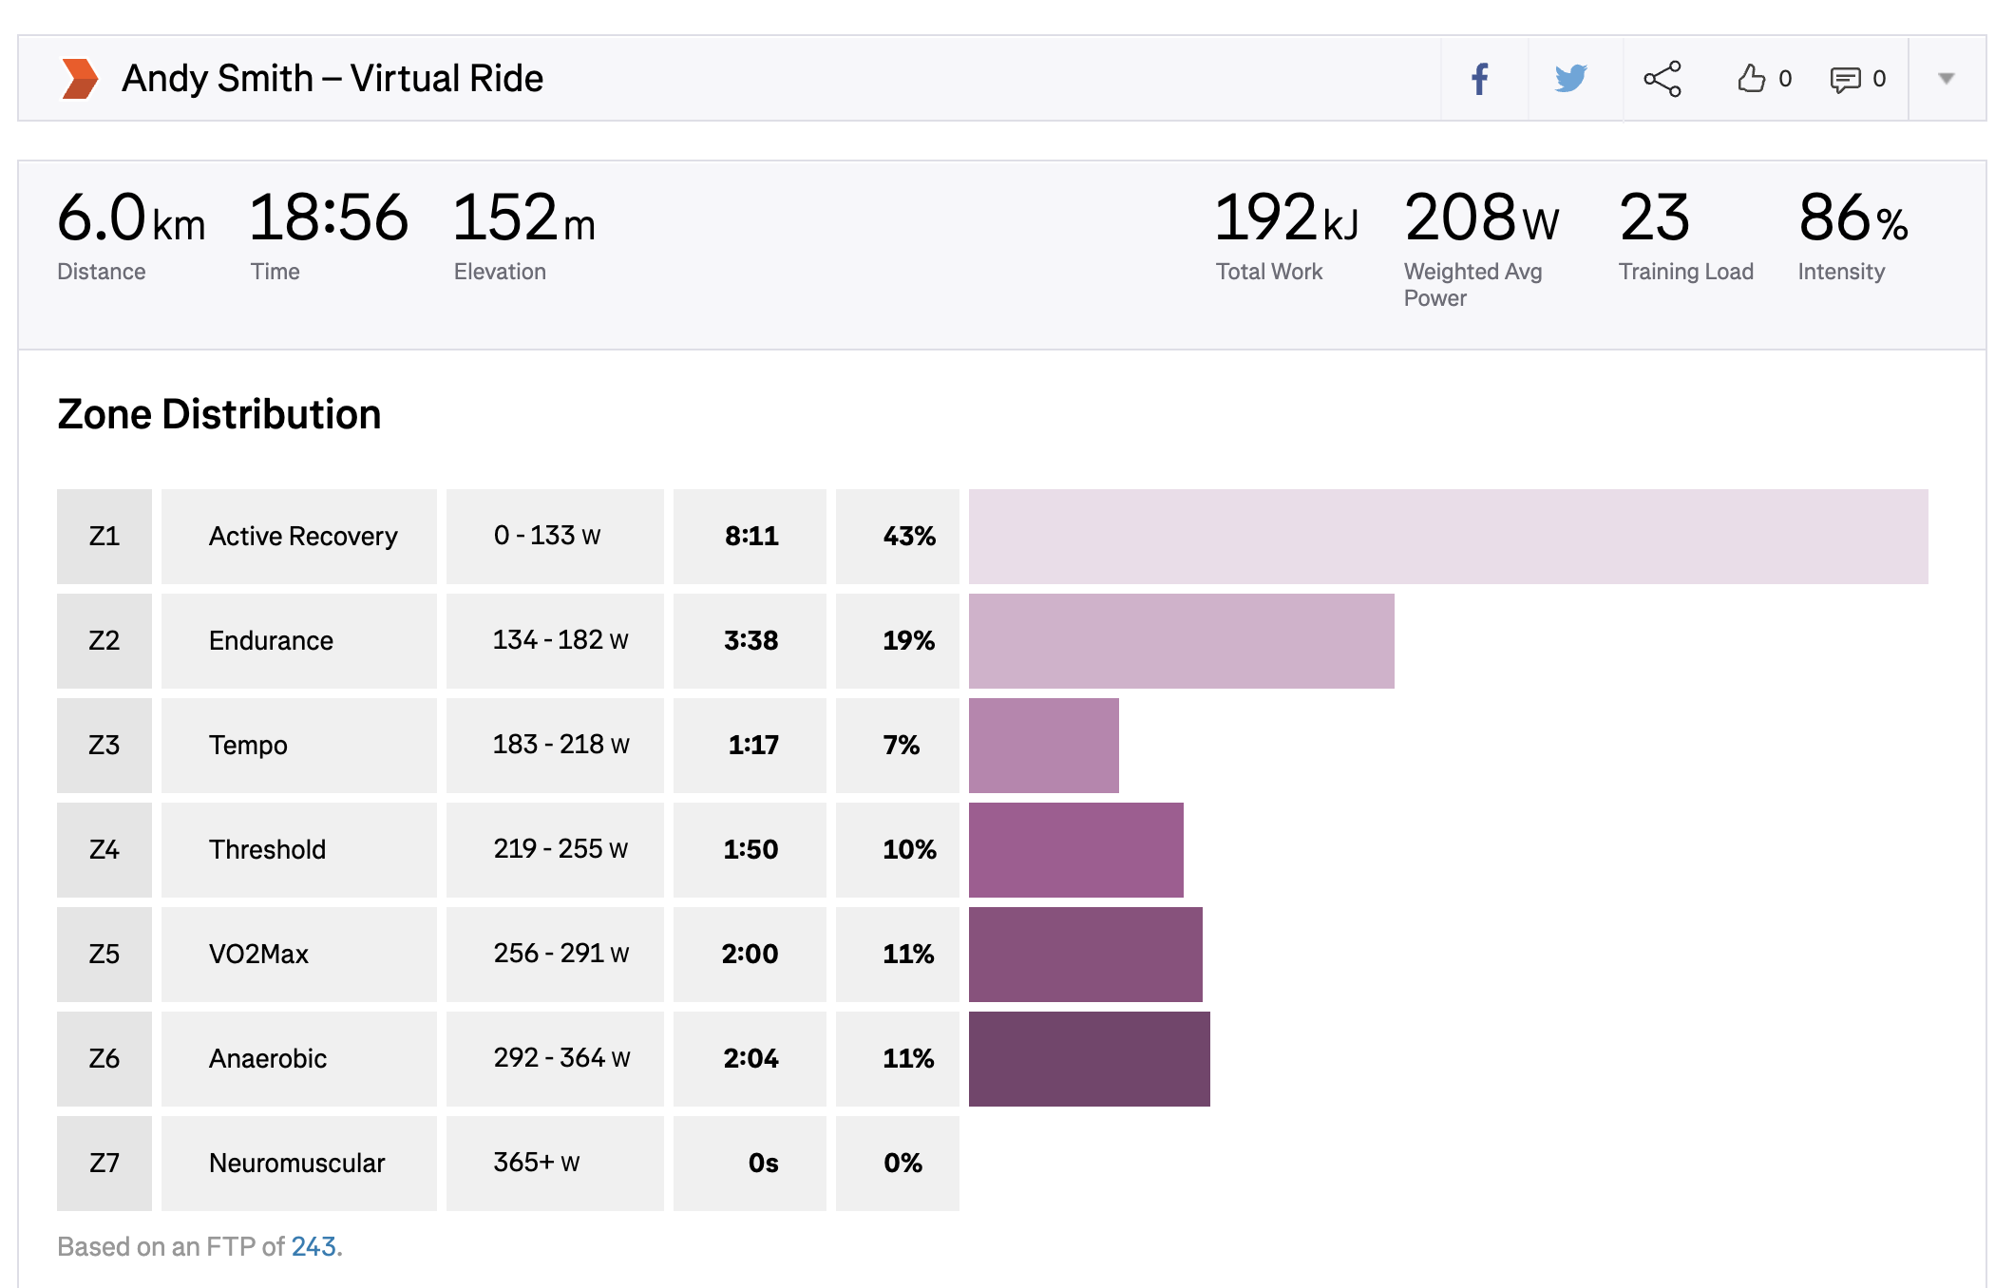
Task: Select the Z4 zone label cell
Action: click(104, 850)
